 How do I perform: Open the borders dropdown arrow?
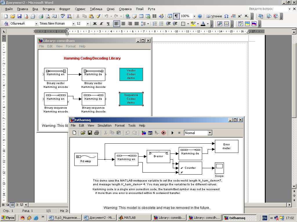click(x=188, y=24)
